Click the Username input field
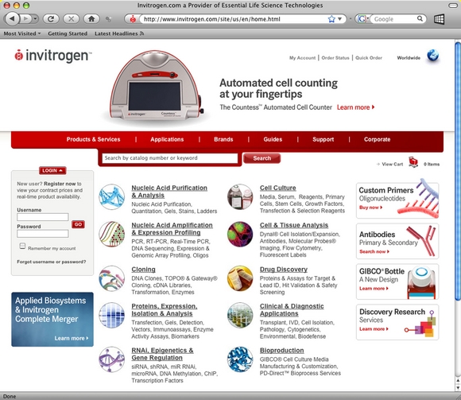Viewport: 461px width, 400px height. tap(43, 217)
